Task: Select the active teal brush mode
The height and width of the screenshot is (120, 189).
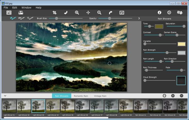Action: tap(13, 18)
